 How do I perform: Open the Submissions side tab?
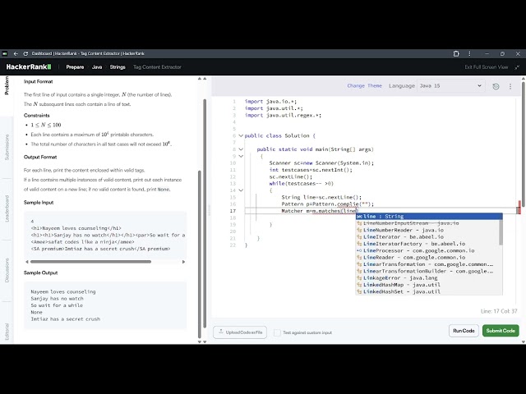(7, 147)
